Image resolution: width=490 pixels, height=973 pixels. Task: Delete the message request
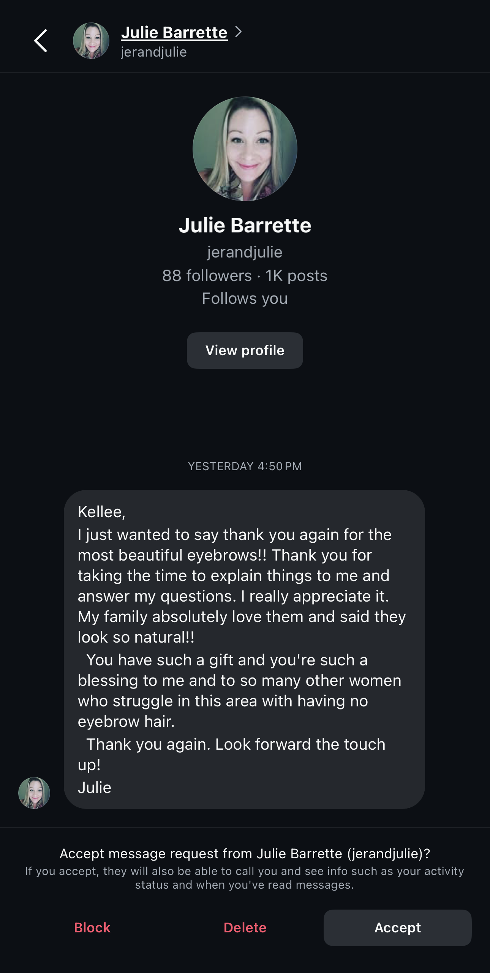coord(245,928)
